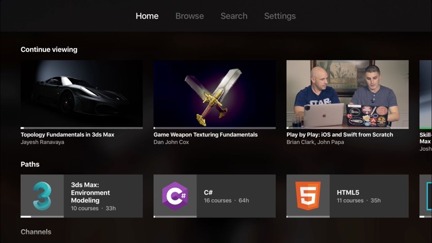
Task: Open Topology Fundamentals in 3ds Max thumbnail
Action: point(82,94)
